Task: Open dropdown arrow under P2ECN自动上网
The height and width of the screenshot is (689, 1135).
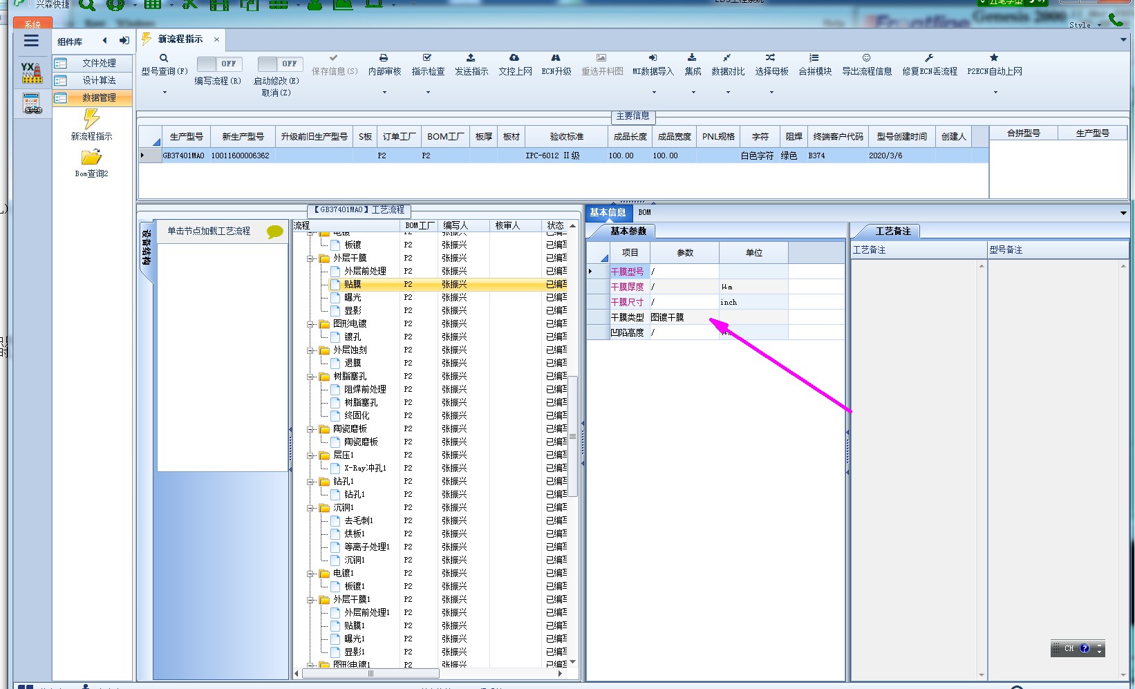Action: 995,92
